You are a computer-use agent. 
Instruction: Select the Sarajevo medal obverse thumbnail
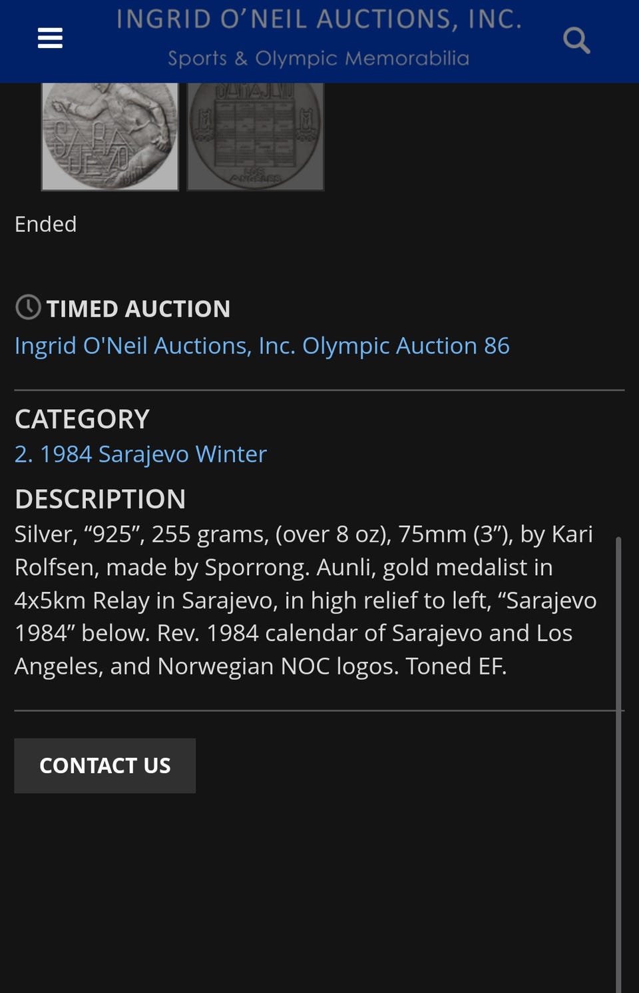point(110,137)
